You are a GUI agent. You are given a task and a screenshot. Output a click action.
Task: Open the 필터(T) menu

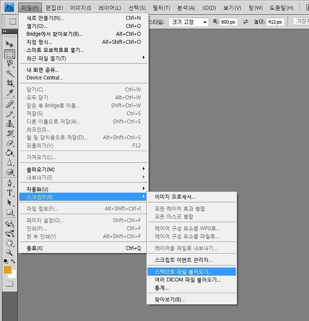coord(161,8)
